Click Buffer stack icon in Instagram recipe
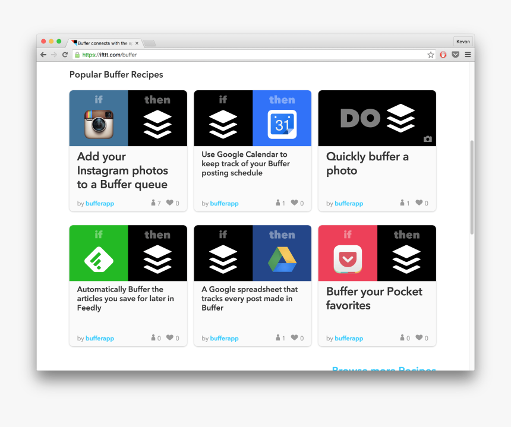This screenshot has width=511, height=427. click(x=157, y=124)
